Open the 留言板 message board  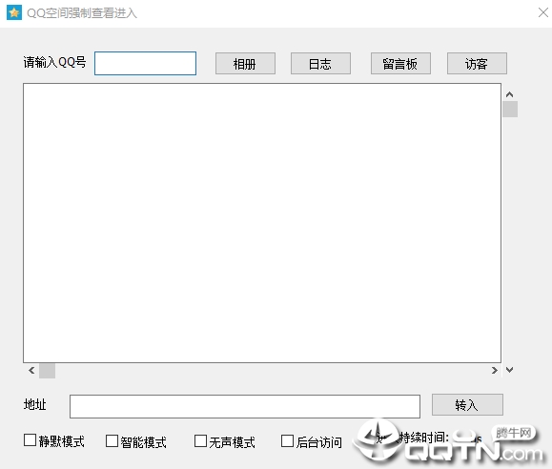point(400,63)
